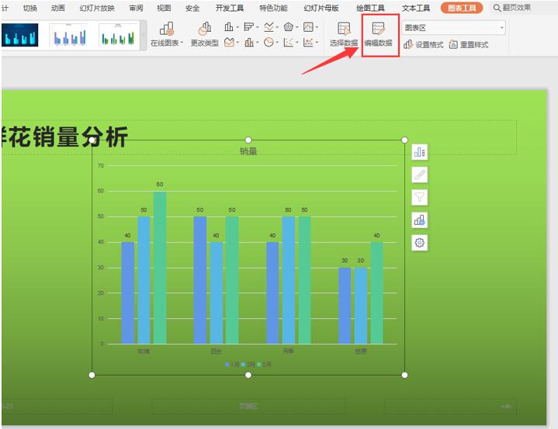Expand the bar chart type dropdown arrow

(x=257, y=27)
